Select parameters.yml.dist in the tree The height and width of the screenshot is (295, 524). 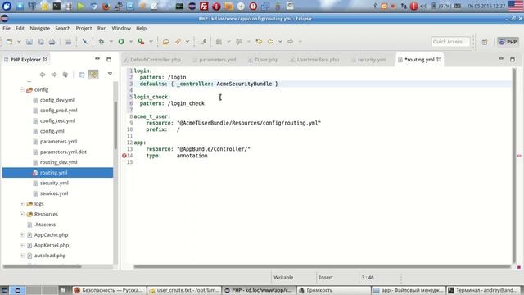(x=63, y=152)
